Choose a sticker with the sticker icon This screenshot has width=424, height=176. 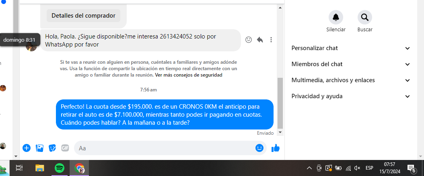tap(52, 148)
